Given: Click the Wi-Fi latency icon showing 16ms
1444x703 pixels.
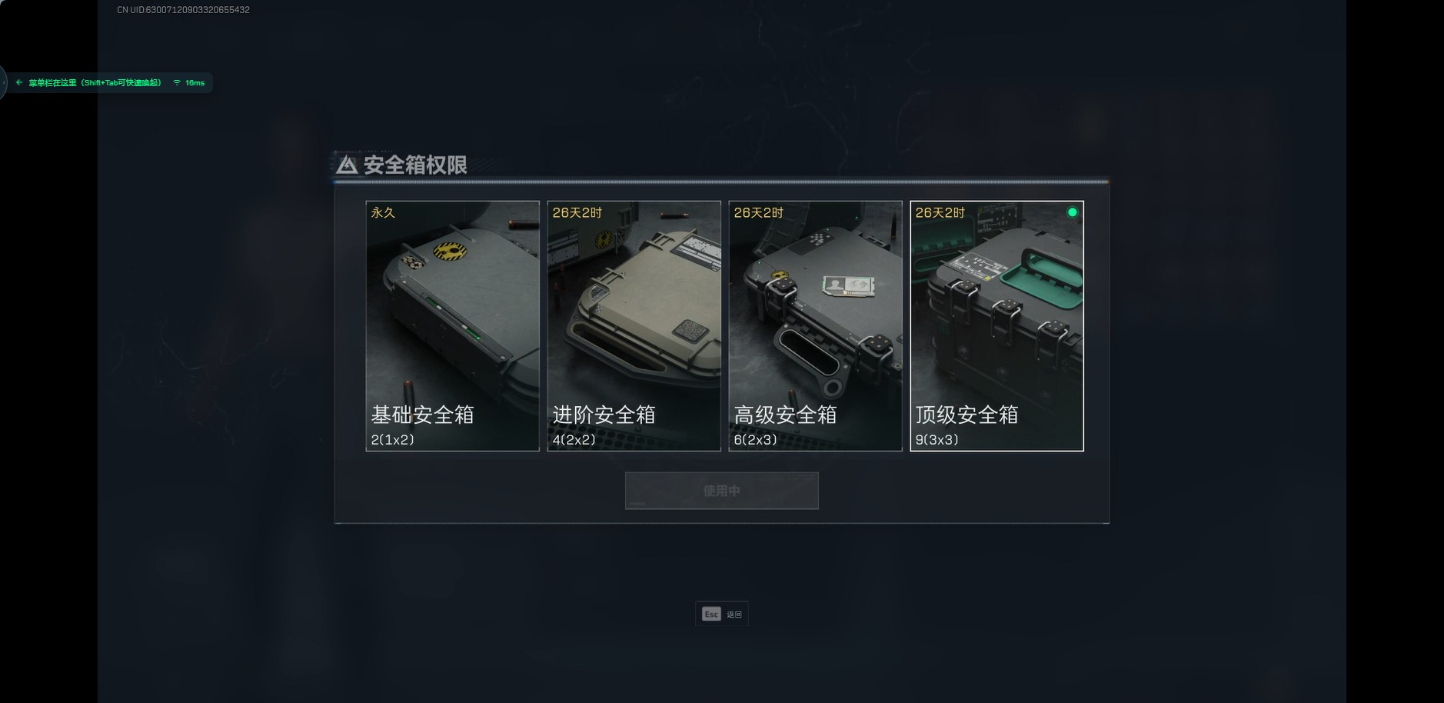Looking at the screenshot, I should pos(177,82).
